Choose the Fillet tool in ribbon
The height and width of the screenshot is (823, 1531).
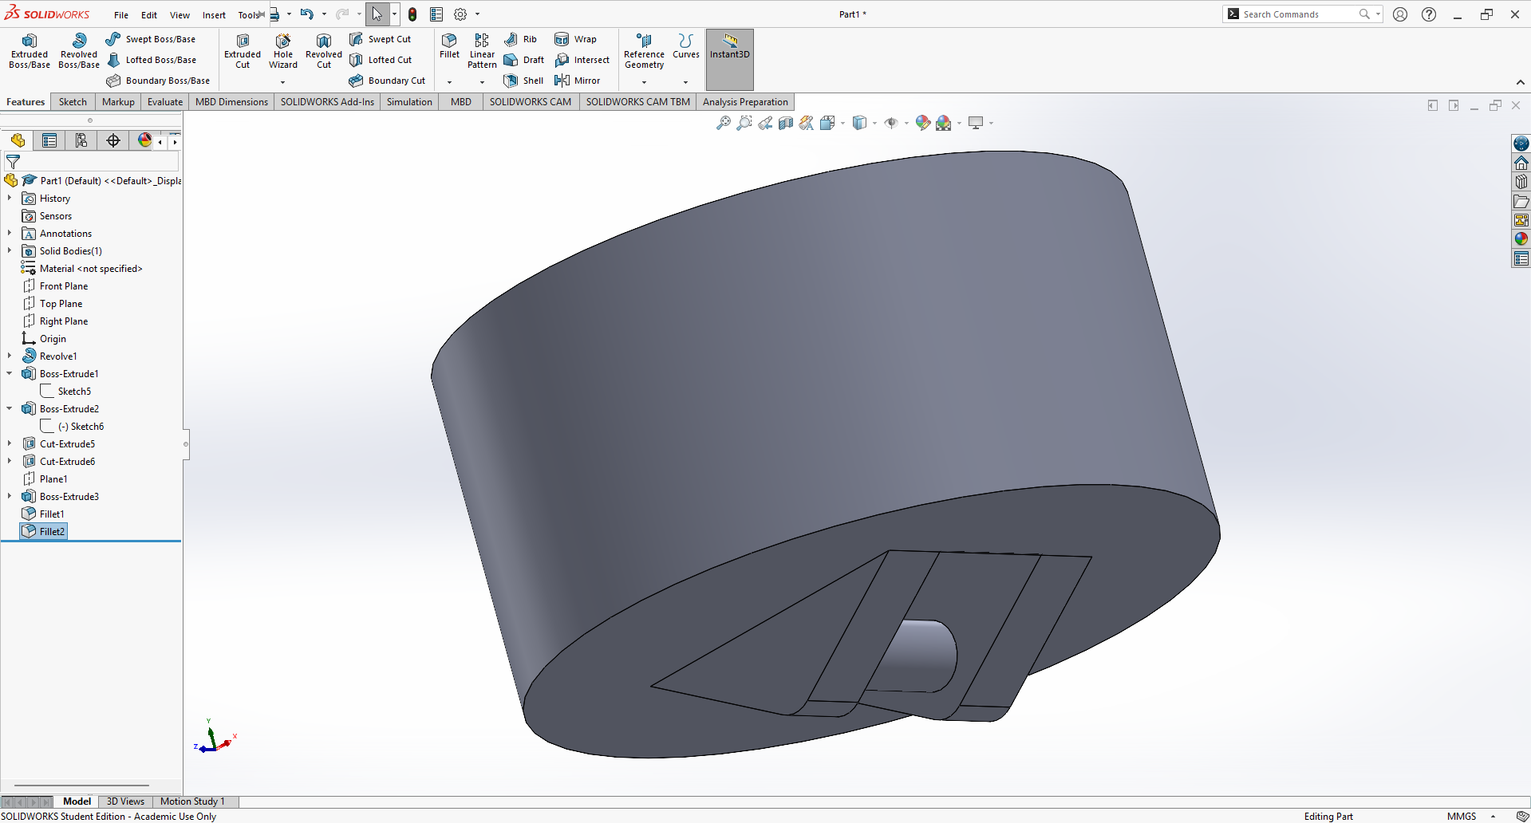pyautogui.click(x=449, y=46)
